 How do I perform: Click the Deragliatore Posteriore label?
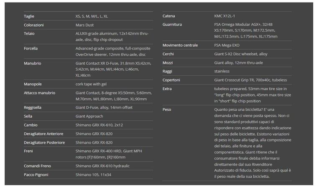[x=44, y=142]
